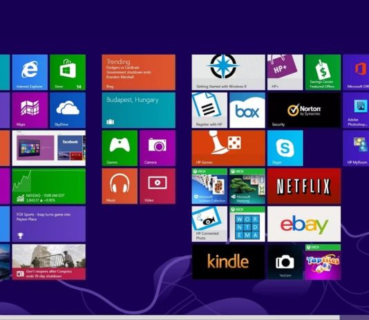Open the FOX Sports news tile
The width and height of the screenshot is (369, 320).
pyautogui.click(x=48, y=224)
